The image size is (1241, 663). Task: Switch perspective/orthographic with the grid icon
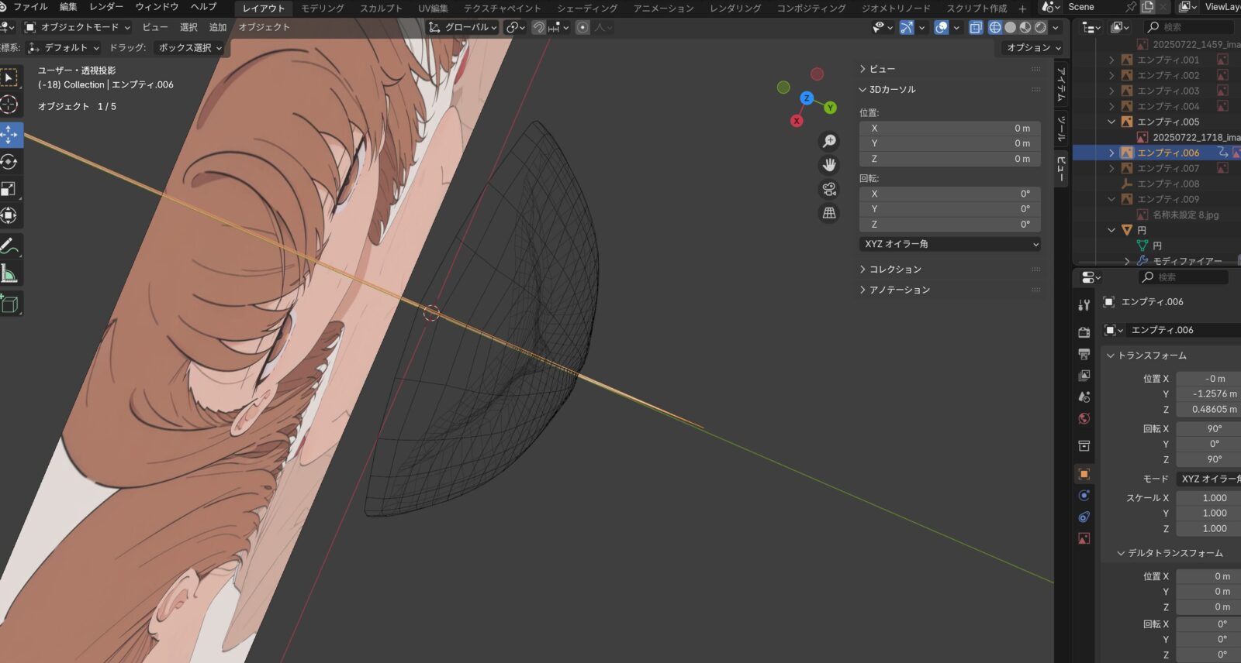829,213
